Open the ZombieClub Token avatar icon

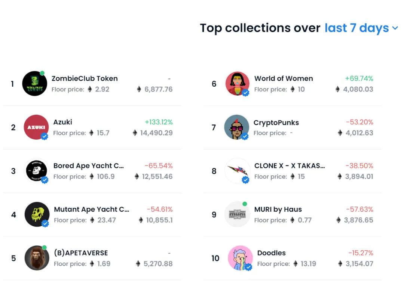(x=34, y=84)
